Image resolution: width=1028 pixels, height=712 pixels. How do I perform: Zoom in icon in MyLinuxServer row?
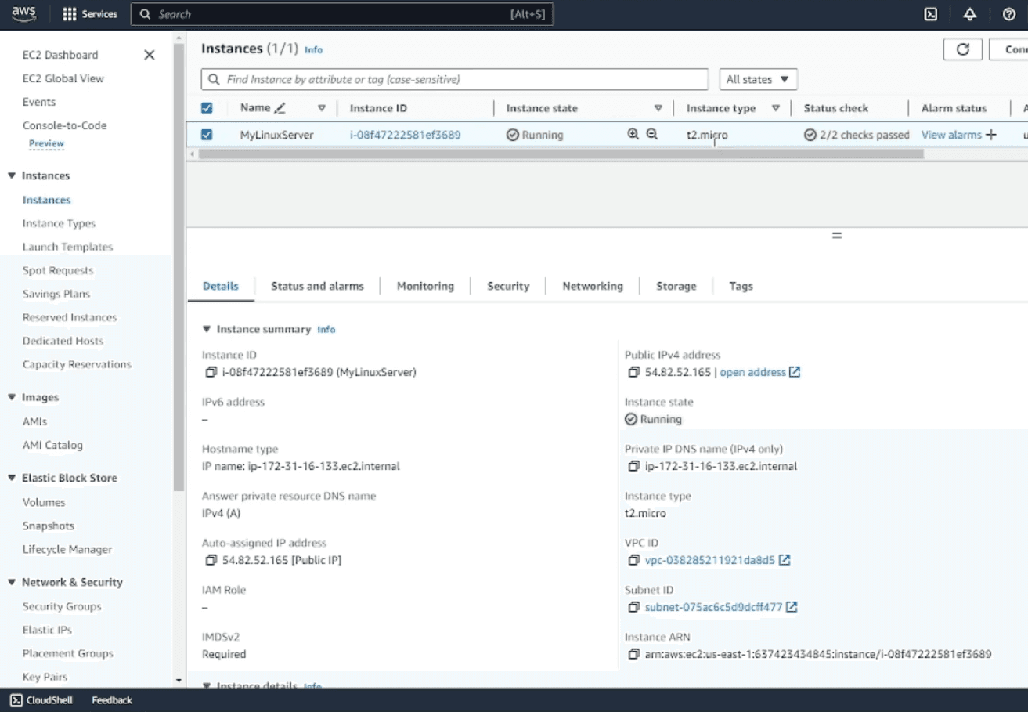pyautogui.click(x=633, y=135)
